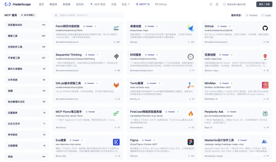Open the 模型库 nav item
Viewport: 276px width, 162px height.
click(x=53, y=4)
